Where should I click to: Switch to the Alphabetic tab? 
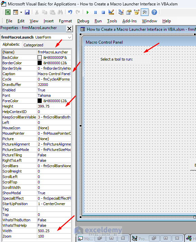(x=11, y=44)
